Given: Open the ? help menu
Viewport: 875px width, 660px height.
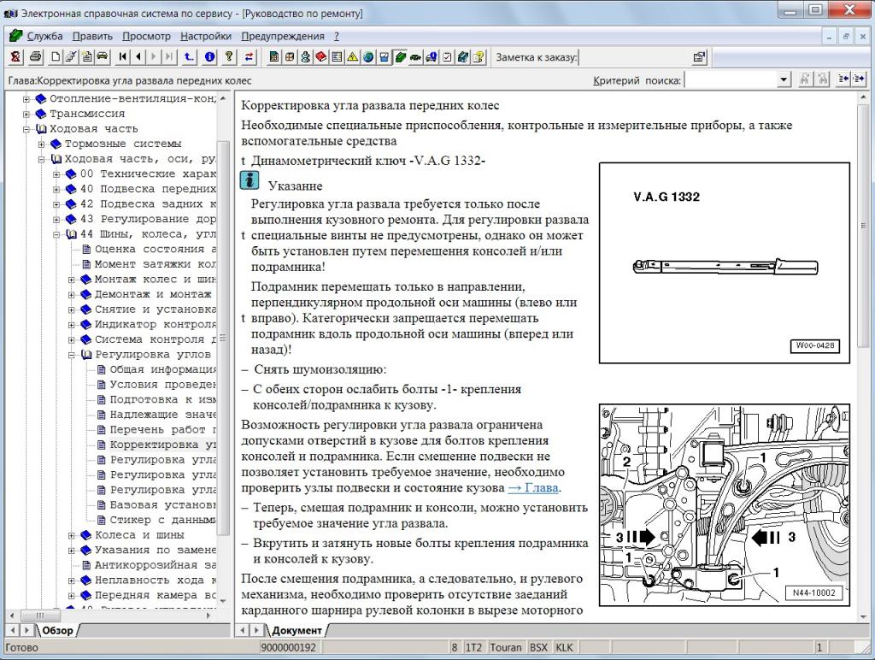Looking at the screenshot, I should pyautogui.click(x=337, y=36).
